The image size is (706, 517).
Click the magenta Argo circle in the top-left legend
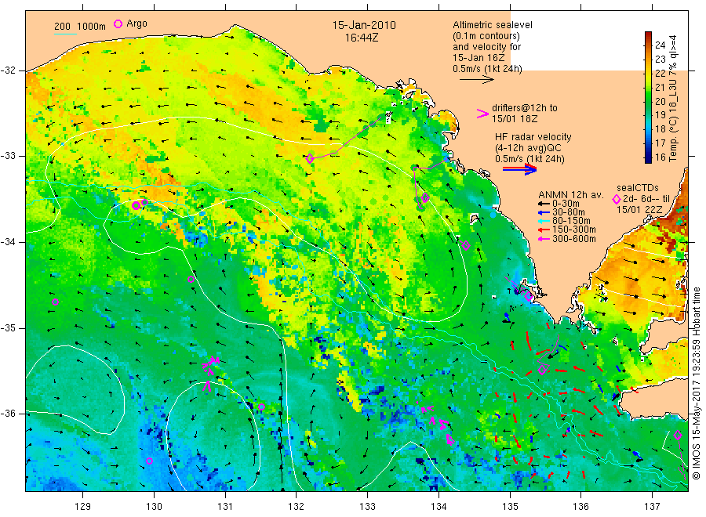[118, 23]
